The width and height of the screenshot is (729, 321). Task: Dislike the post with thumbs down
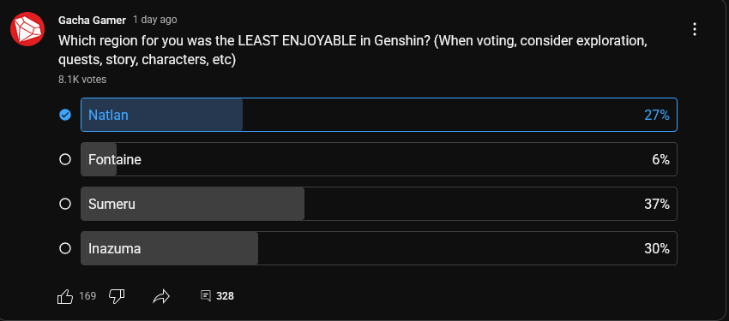117,296
